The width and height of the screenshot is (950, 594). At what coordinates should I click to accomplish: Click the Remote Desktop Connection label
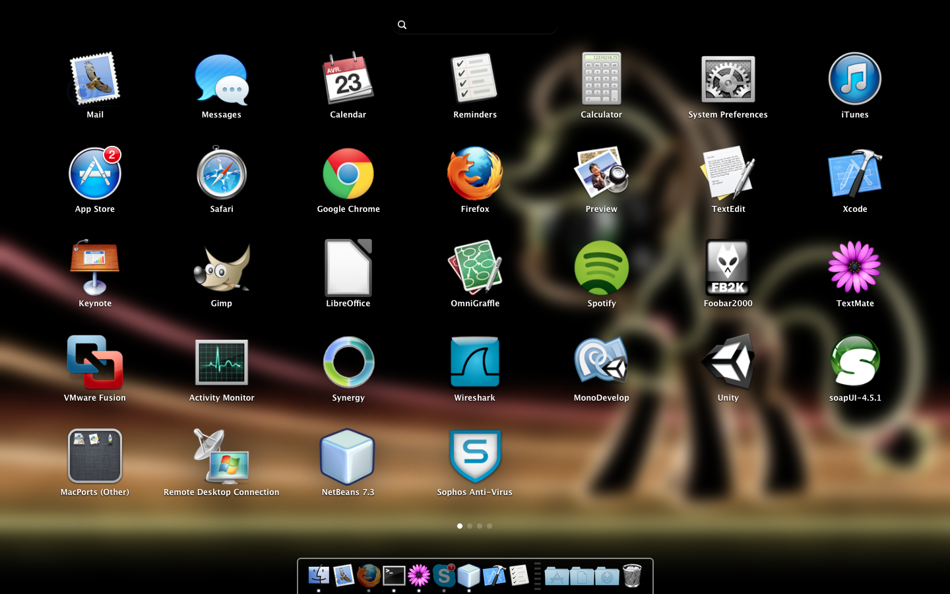[x=221, y=492]
